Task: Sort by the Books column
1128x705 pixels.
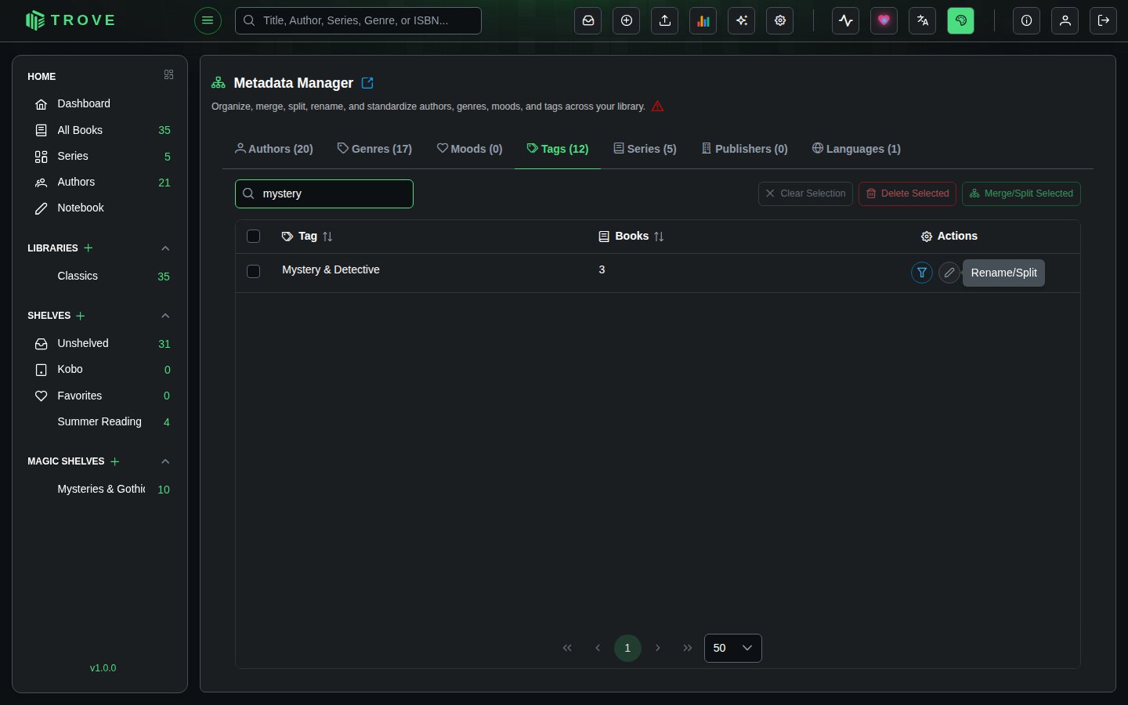Action: coord(659,237)
